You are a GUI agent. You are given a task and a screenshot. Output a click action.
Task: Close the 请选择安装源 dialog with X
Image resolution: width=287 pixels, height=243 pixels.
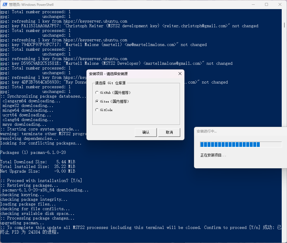point(180,74)
